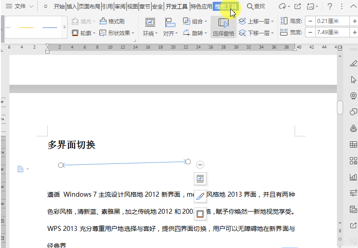Switch to the 开始 tab
Screen dimensions: 358x248
pyautogui.click(x=59, y=7)
